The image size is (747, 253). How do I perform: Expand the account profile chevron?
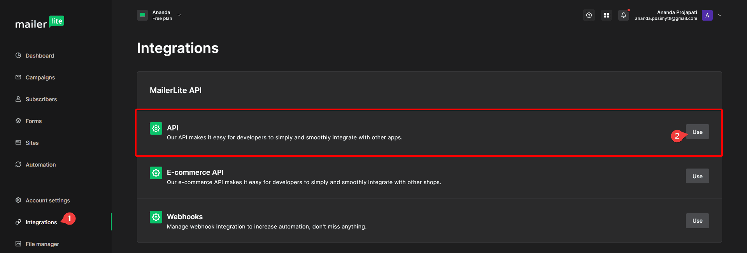point(719,15)
